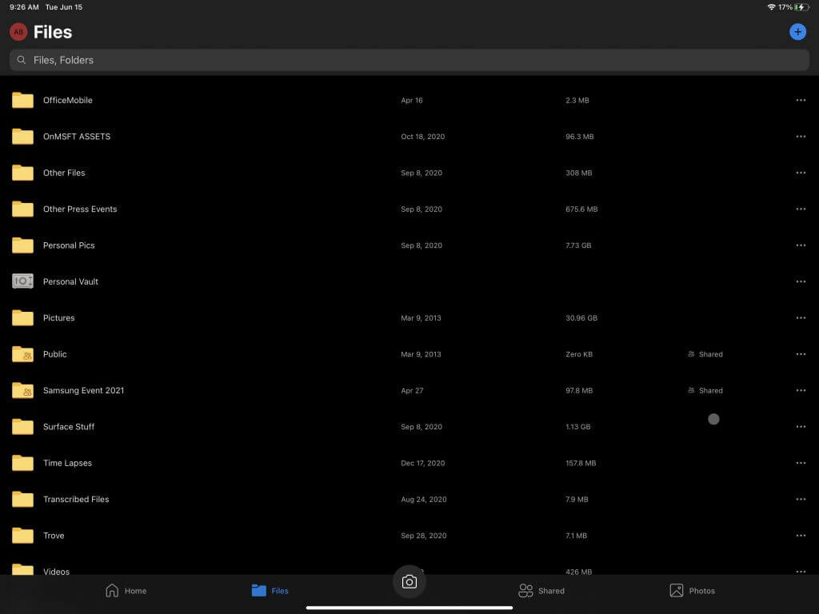Open the Personal Pics folder icon
Viewport: 819px width, 614px height.
pyautogui.click(x=22, y=245)
